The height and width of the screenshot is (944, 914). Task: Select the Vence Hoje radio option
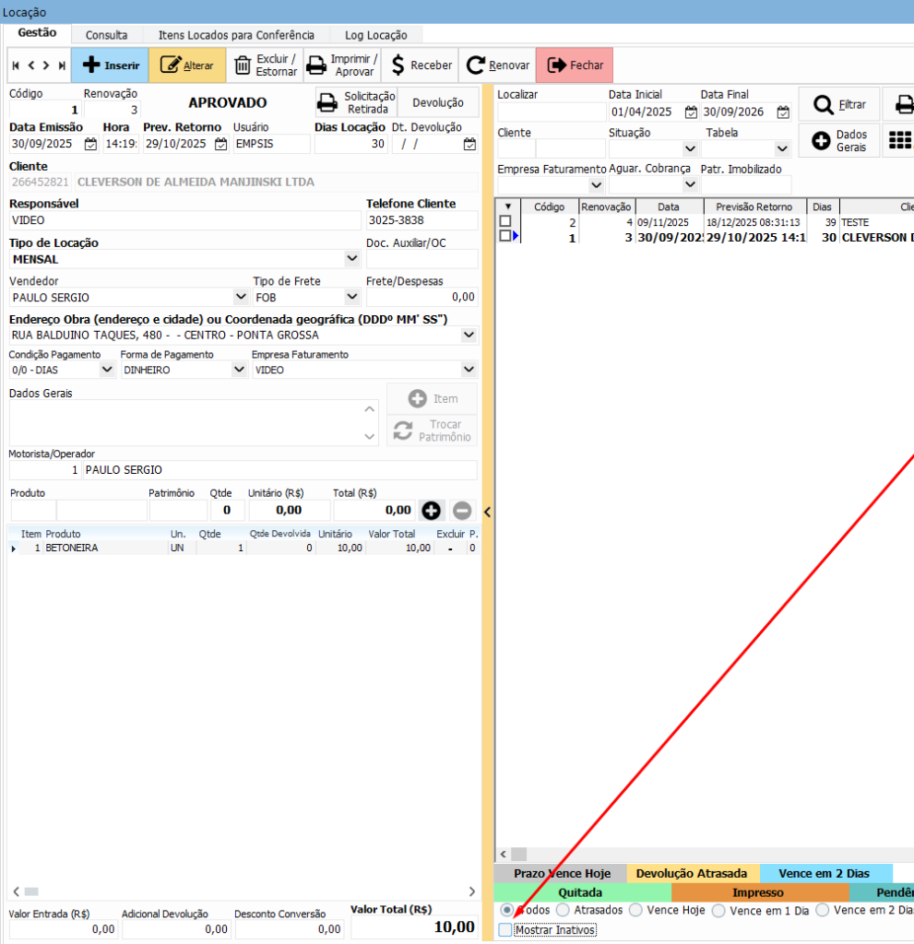(x=635, y=910)
